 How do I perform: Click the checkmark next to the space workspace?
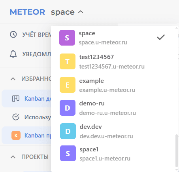pyautogui.click(x=161, y=37)
